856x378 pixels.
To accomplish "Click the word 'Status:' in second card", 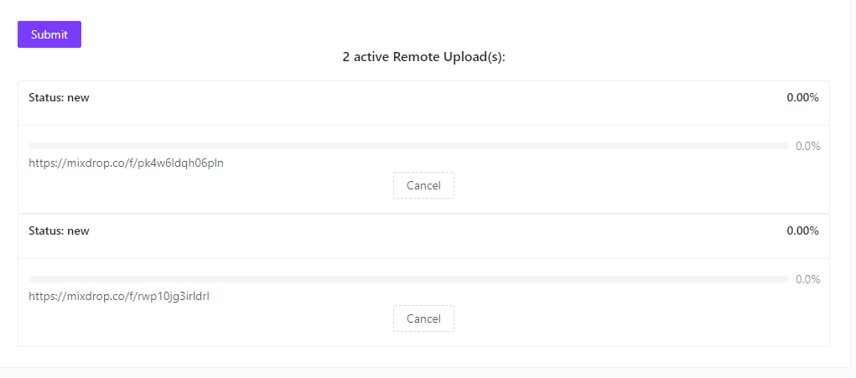I will [x=46, y=230].
